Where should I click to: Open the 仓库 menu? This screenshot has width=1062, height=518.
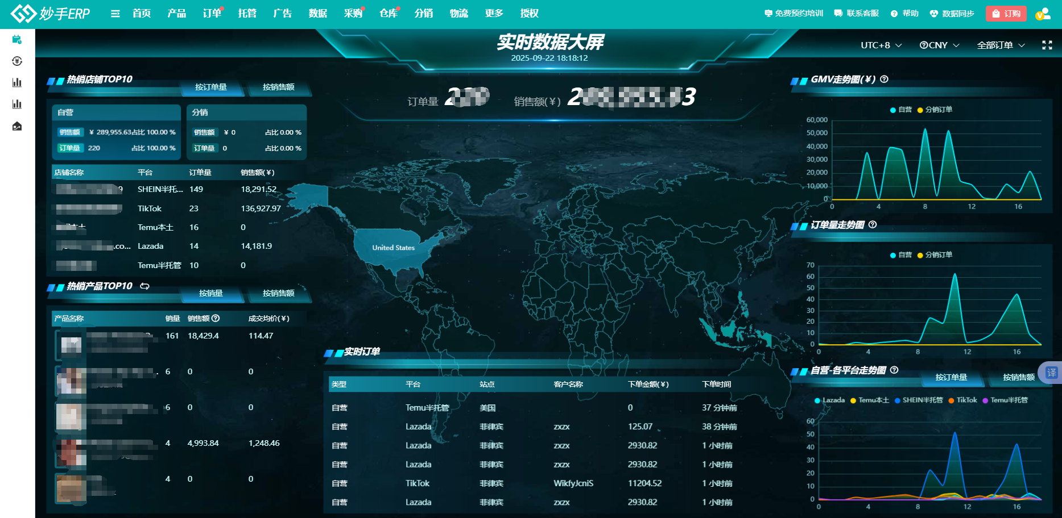coord(389,14)
